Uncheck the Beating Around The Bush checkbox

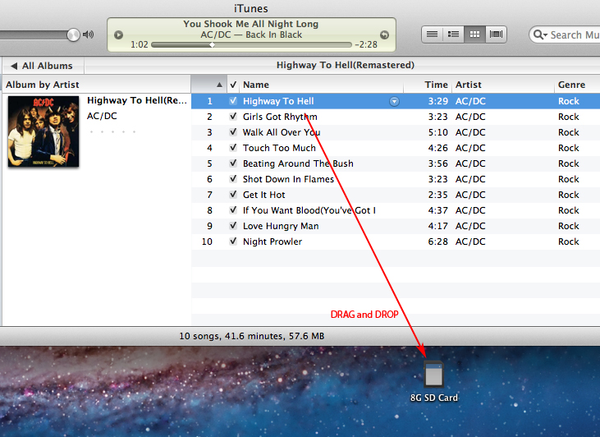[233, 163]
